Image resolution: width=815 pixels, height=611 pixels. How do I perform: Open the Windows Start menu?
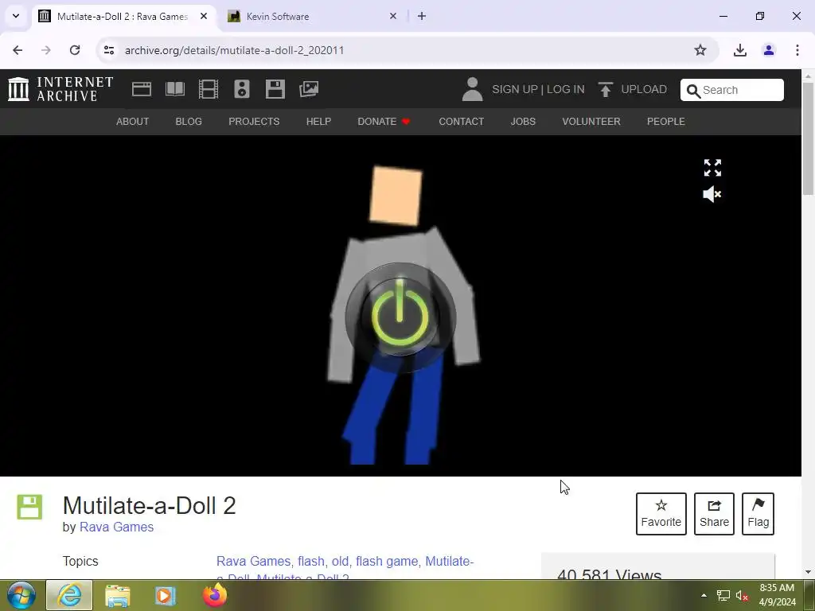pyautogui.click(x=21, y=595)
